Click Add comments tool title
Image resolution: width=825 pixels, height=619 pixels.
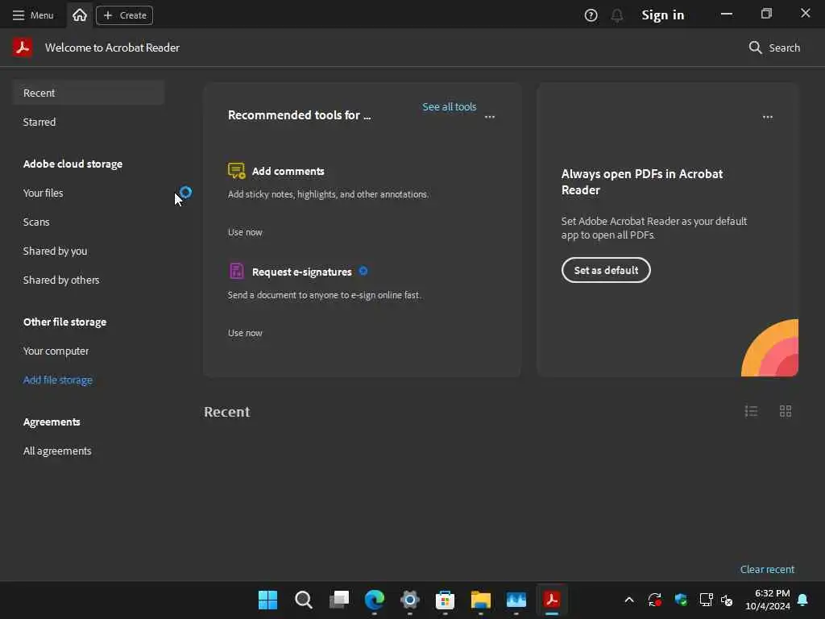point(288,171)
